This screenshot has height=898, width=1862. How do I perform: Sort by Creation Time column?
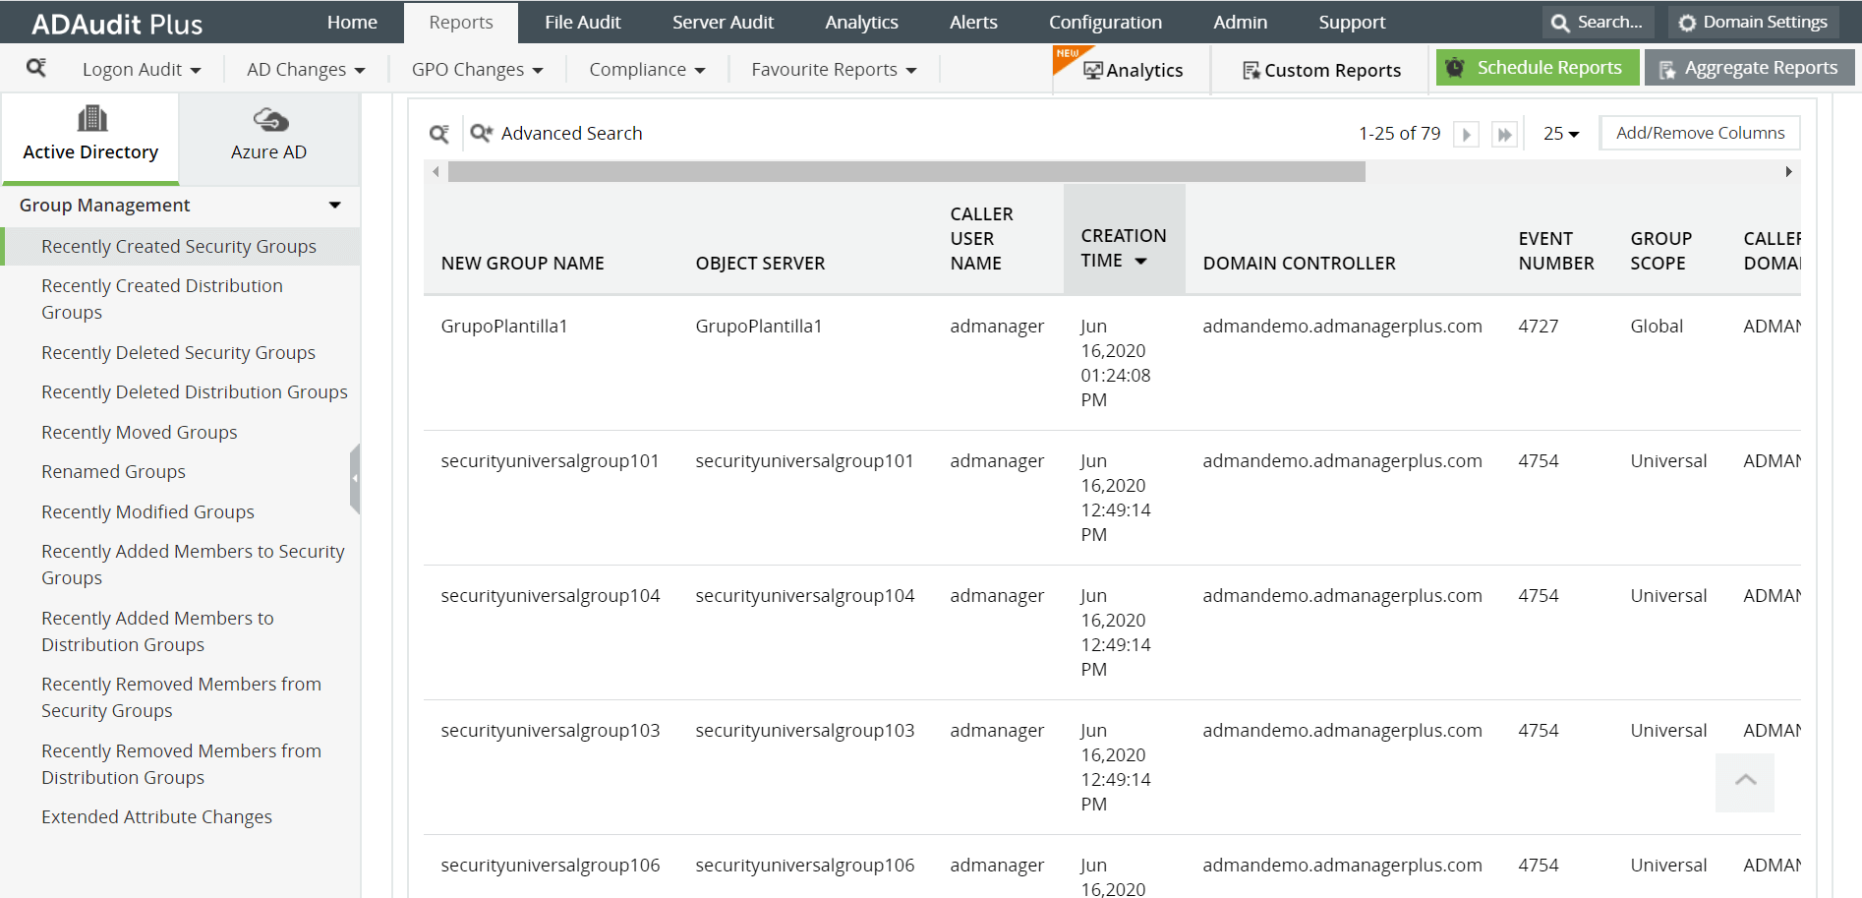click(1124, 238)
